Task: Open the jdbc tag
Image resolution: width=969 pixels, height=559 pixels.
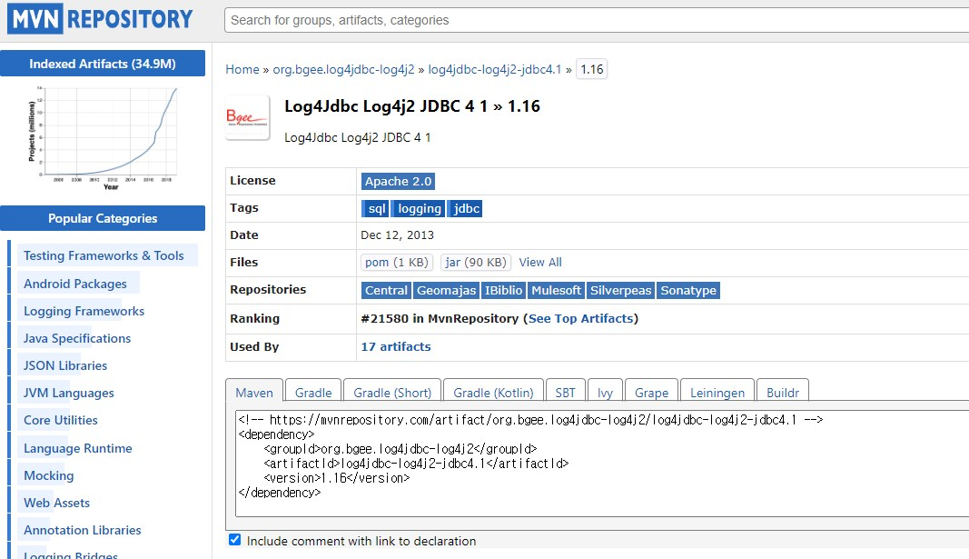Action: pos(465,208)
